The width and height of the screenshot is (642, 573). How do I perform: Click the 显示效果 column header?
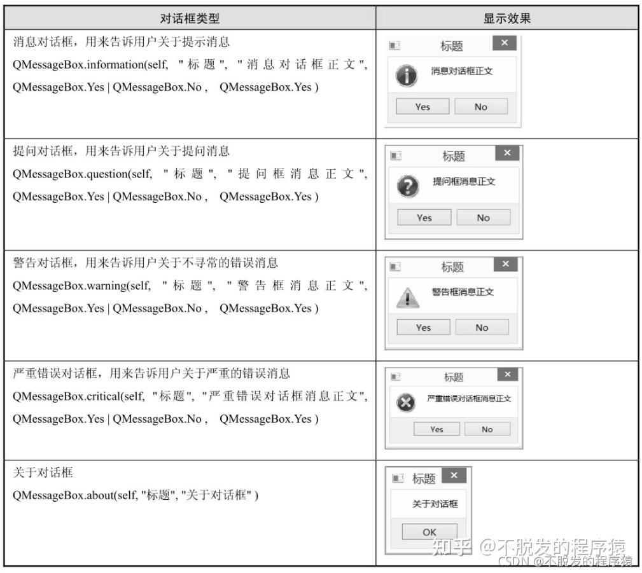[506, 17]
